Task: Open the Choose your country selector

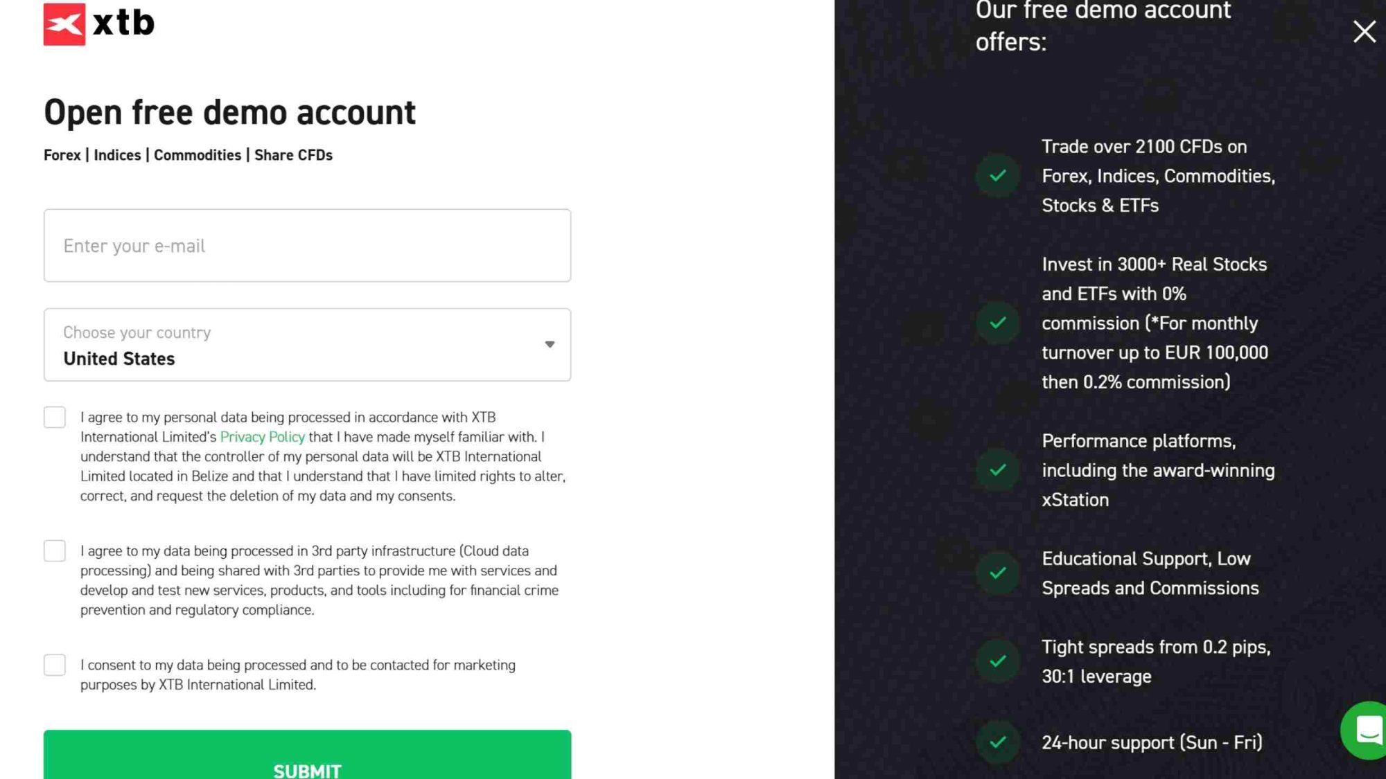Action: 307,345
